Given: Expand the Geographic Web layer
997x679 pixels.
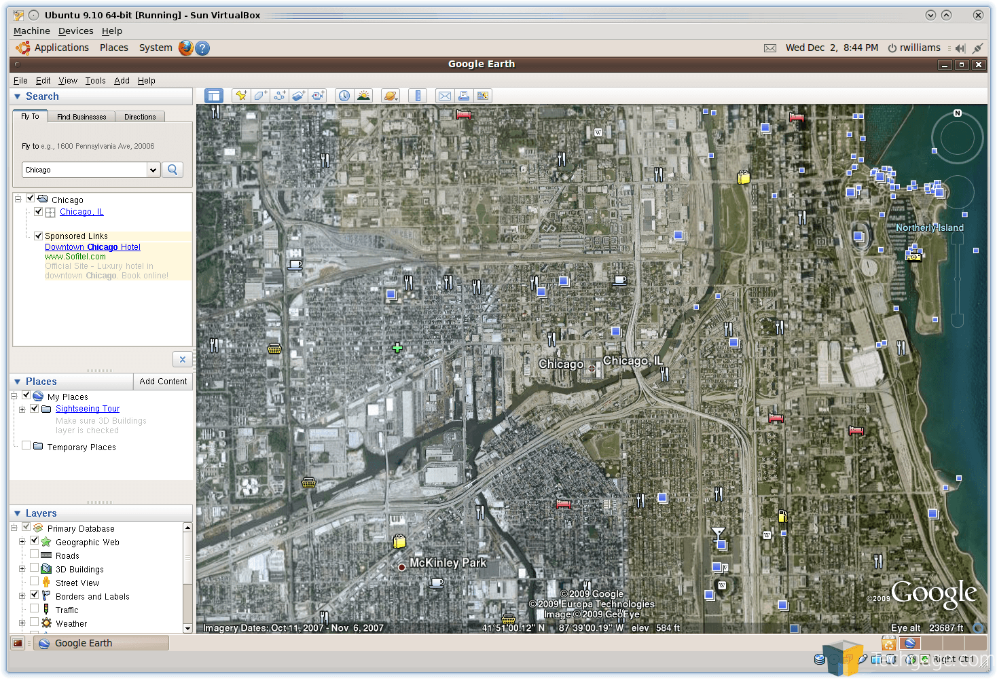Looking at the screenshot, I should 22,542.
